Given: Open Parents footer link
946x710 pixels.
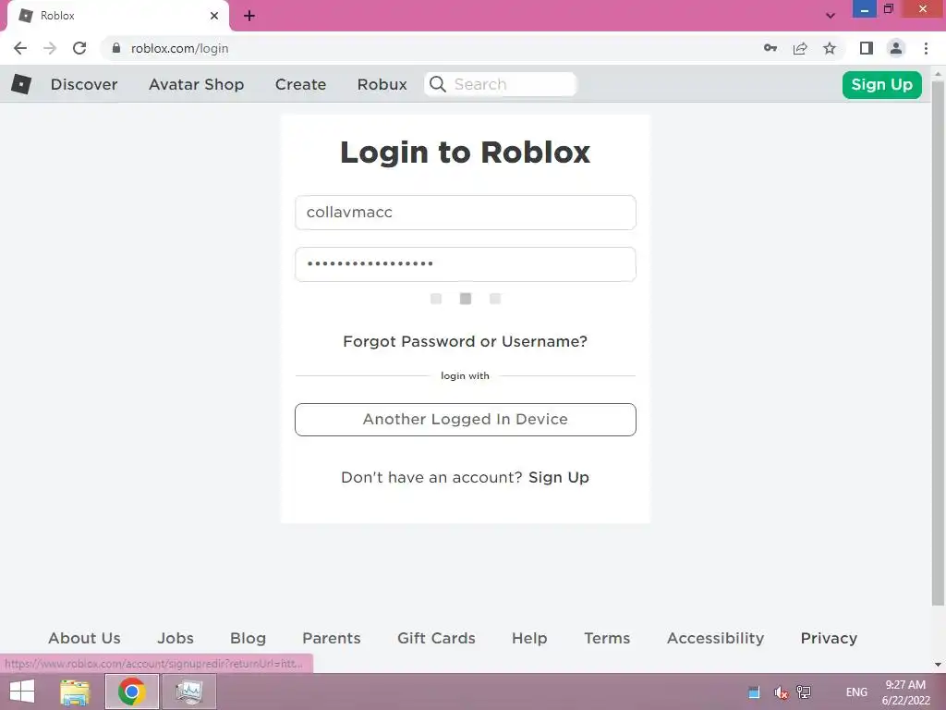Looking at the screenshot, I should click(x=332, y=638).
